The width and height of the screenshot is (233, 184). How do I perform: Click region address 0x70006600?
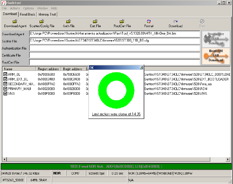pyautogui.click(x=46, y=74)
